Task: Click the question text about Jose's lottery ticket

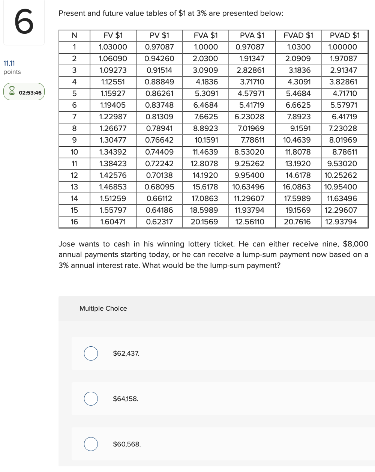Action: click(213, 254)
